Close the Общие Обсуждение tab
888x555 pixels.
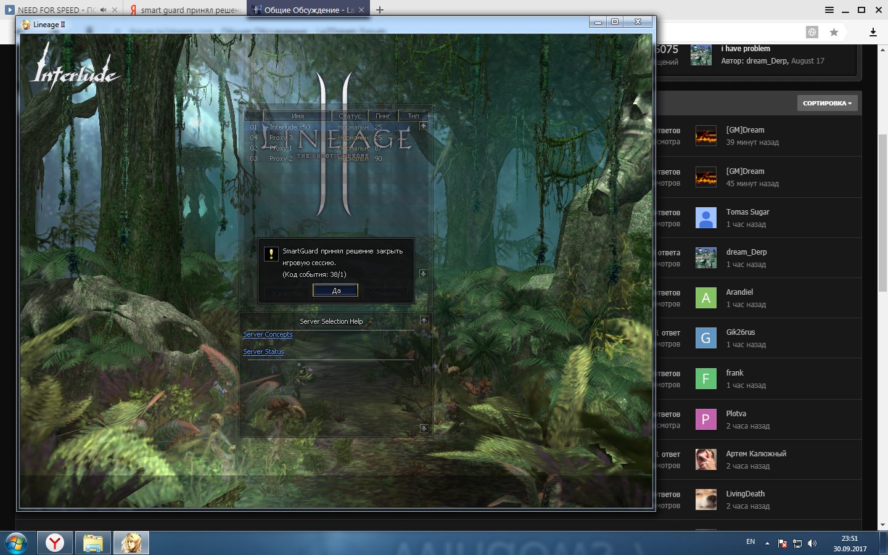pos(361,10)
